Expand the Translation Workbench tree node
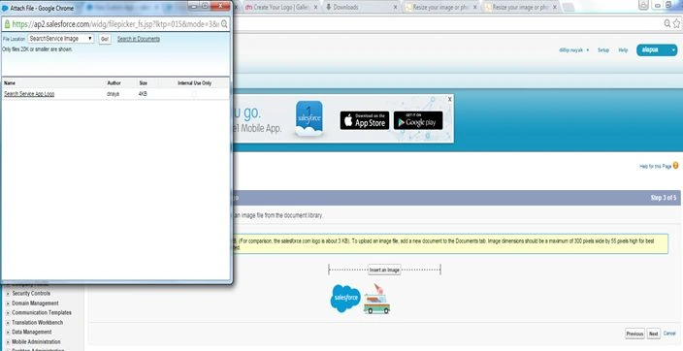The height and width of the screenshot is (351, 683). click(x=8, y=323)
